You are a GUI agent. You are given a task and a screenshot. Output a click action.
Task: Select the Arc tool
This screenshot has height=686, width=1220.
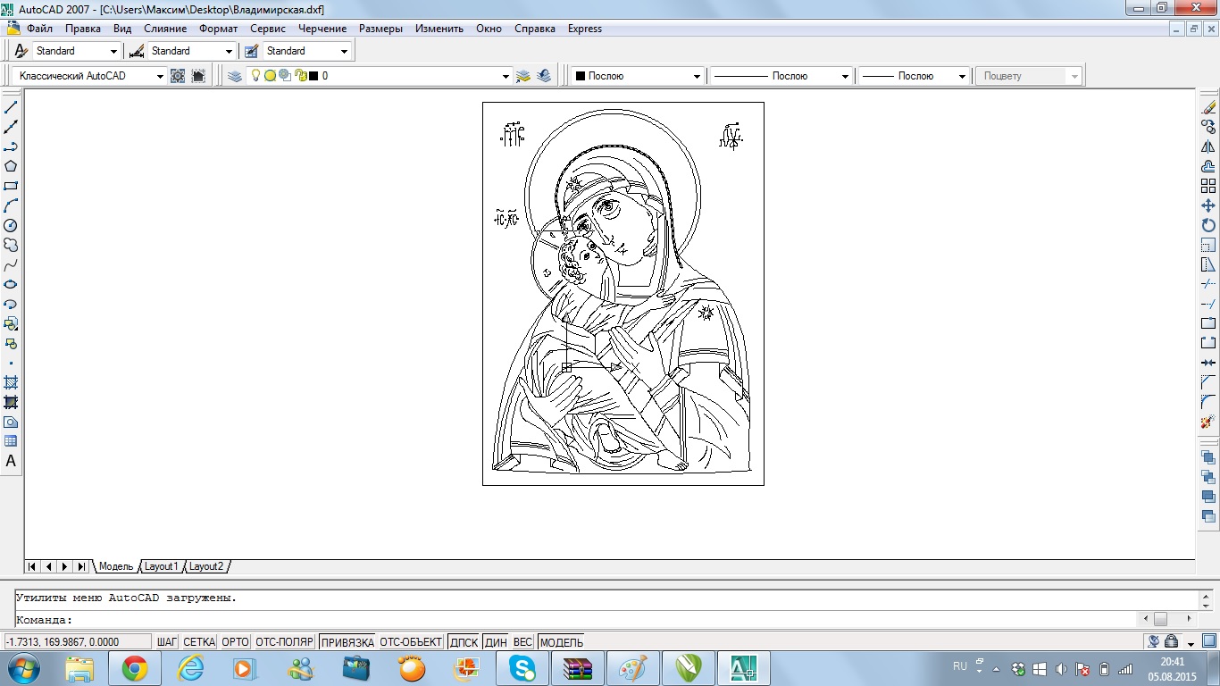tap(11, 205)
